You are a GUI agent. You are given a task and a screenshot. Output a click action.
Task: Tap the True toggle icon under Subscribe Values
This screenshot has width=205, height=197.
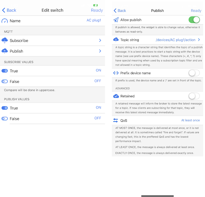4,71
